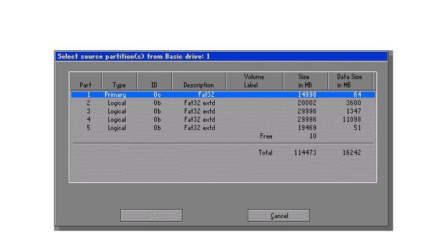This screenshot has width=444, height=248.
Task: Click the Data Size in MB header
Action: pos(350,81)
